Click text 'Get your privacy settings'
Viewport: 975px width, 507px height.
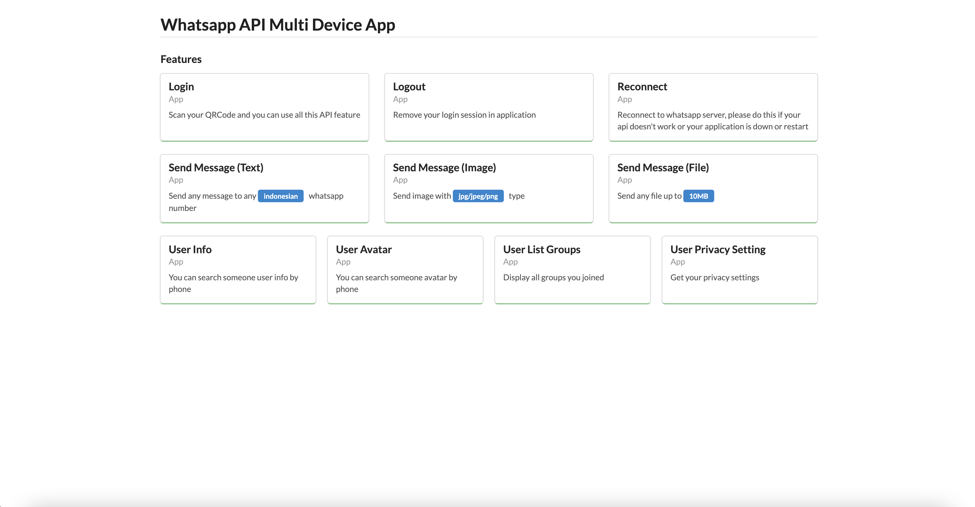[714, 278]
